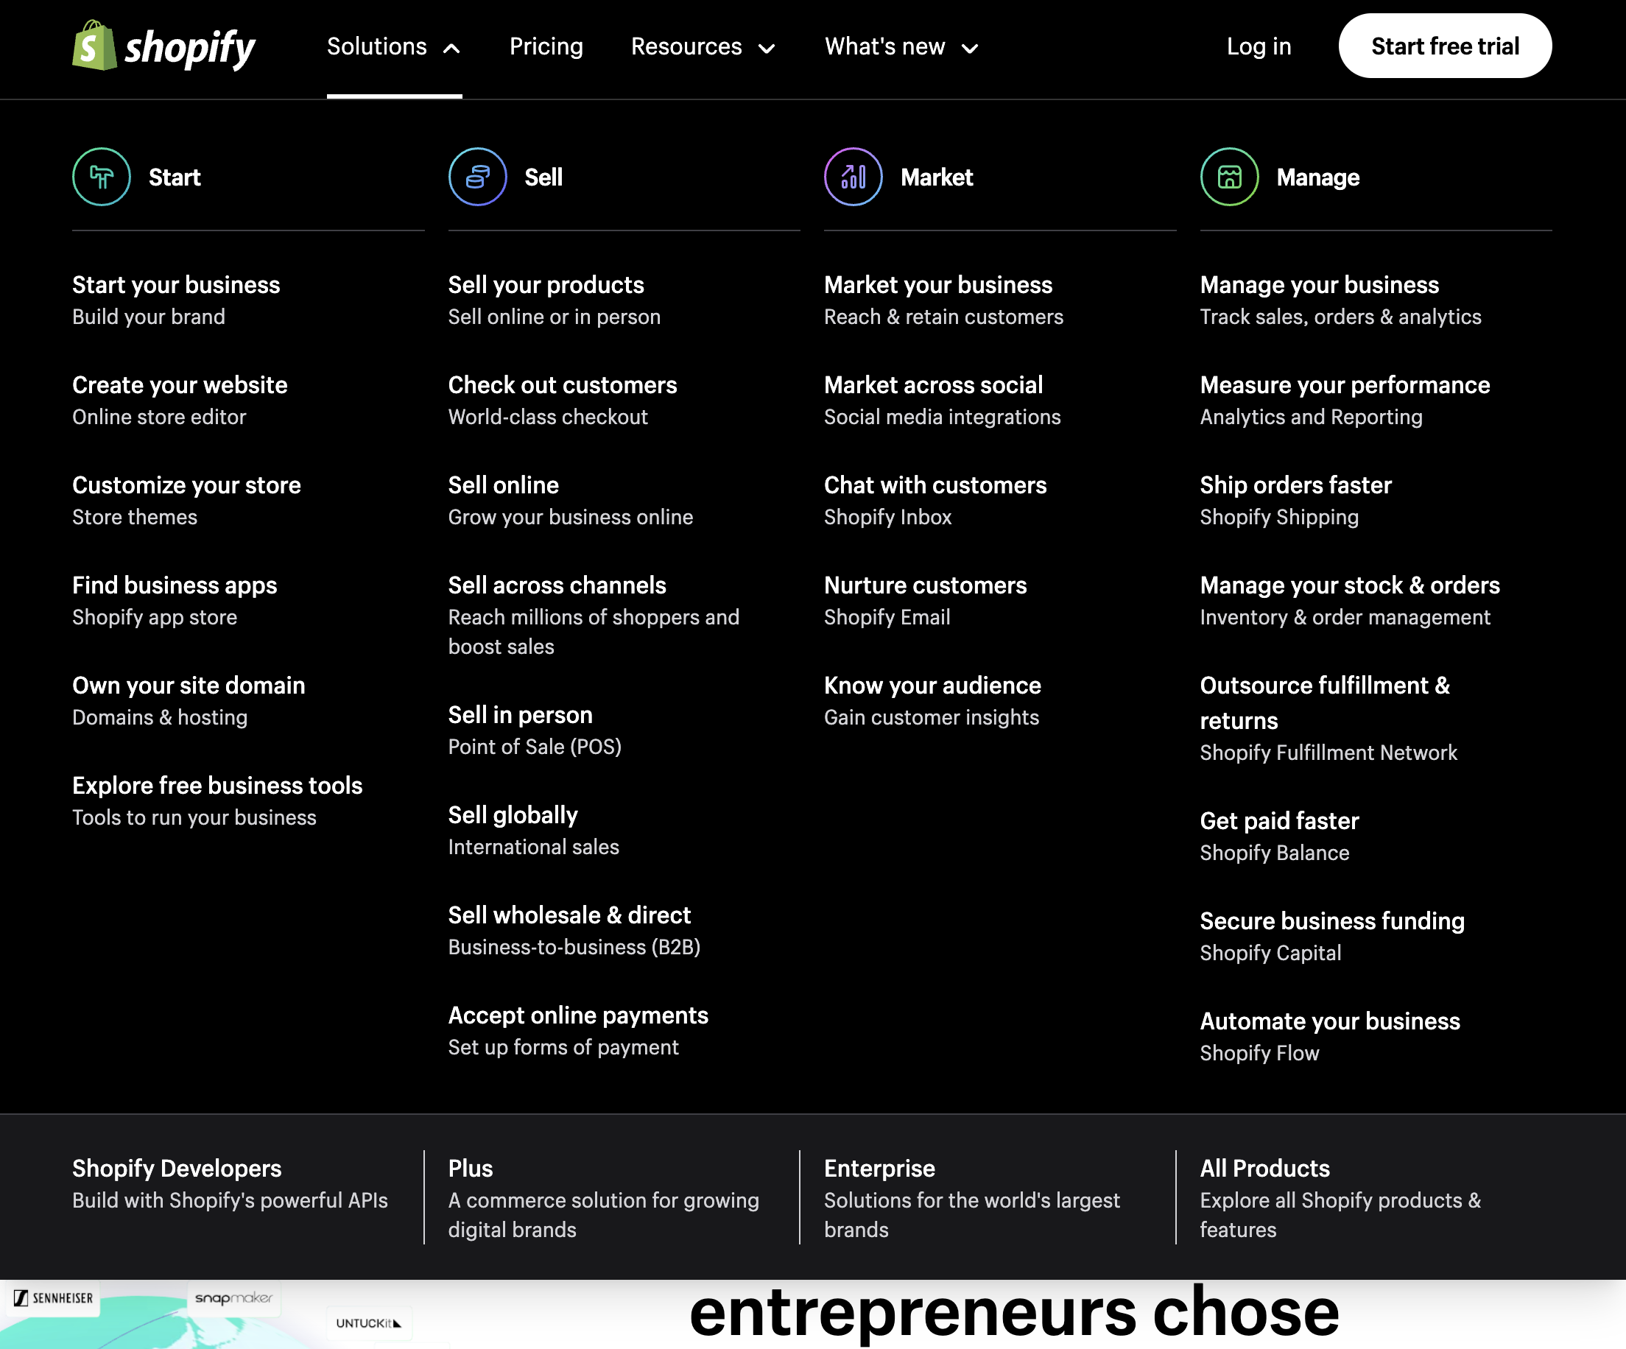Collapse the Solutions menu chevron
This screenshot has width=1626, height=1349.
click(x=451, y=46)
